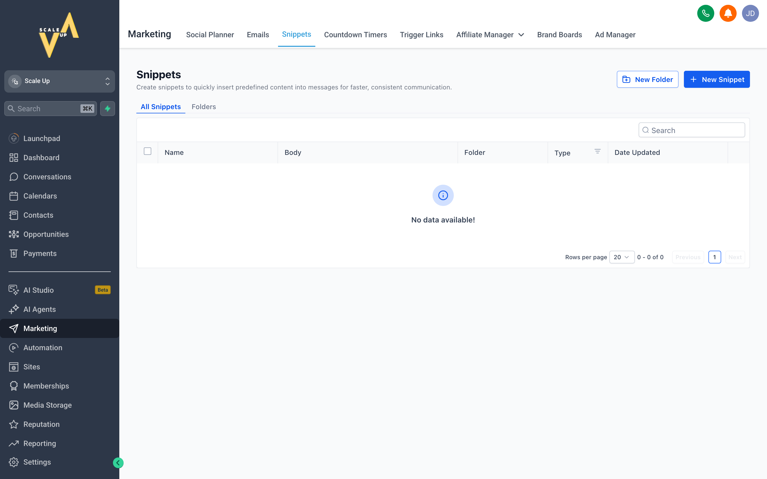
Task: Open the Trigger Links tab
Action: pos(421,35)
